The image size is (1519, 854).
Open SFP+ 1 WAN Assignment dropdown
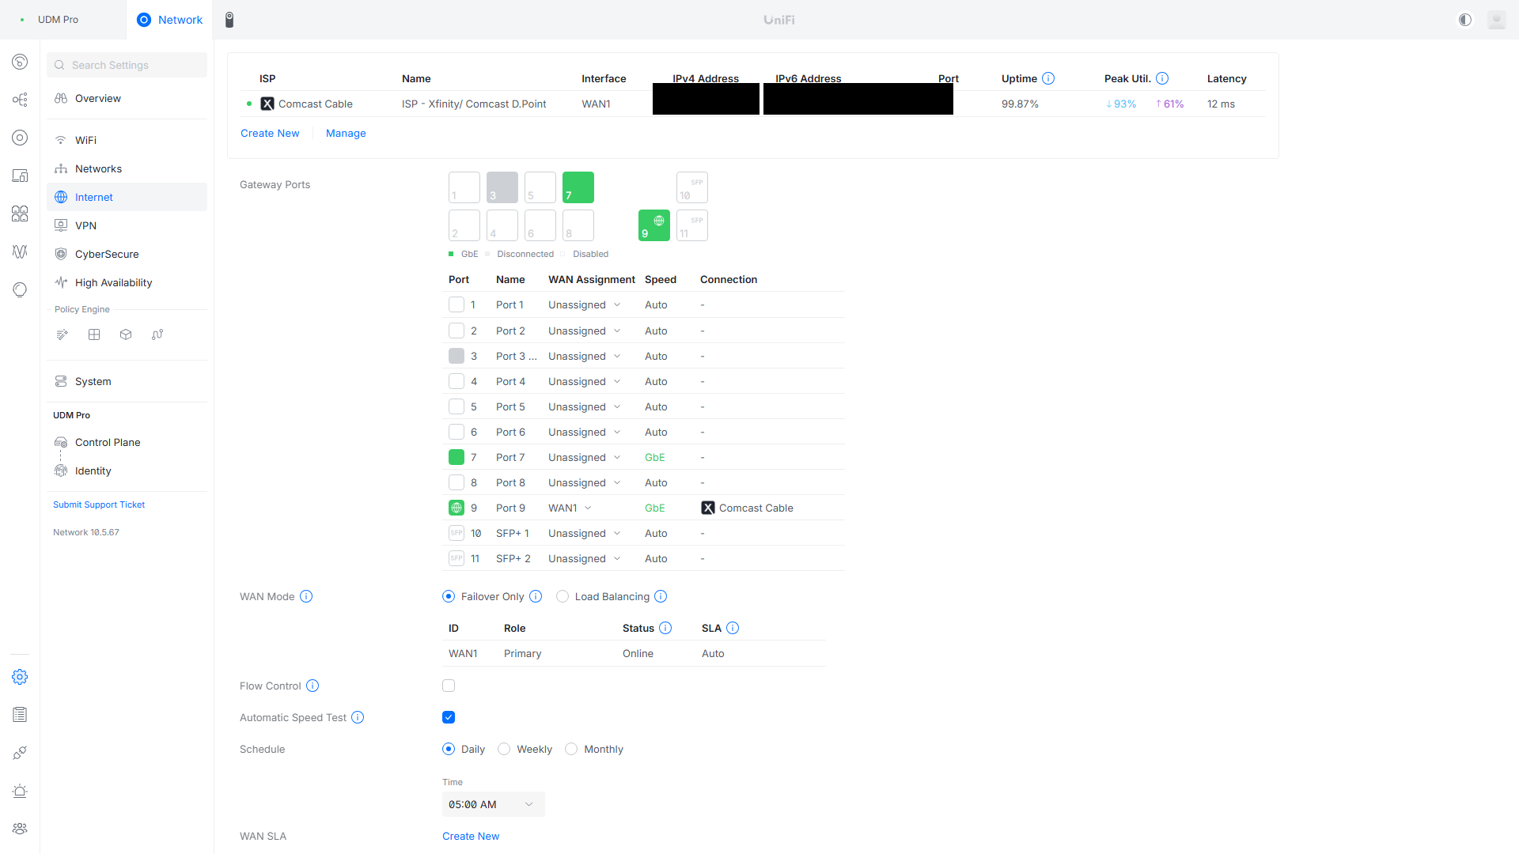(585, 534)
